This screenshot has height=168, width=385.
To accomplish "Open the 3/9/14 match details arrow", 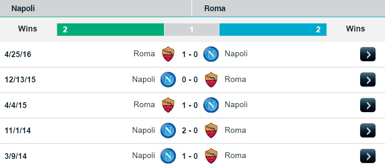I will point(368,156).
